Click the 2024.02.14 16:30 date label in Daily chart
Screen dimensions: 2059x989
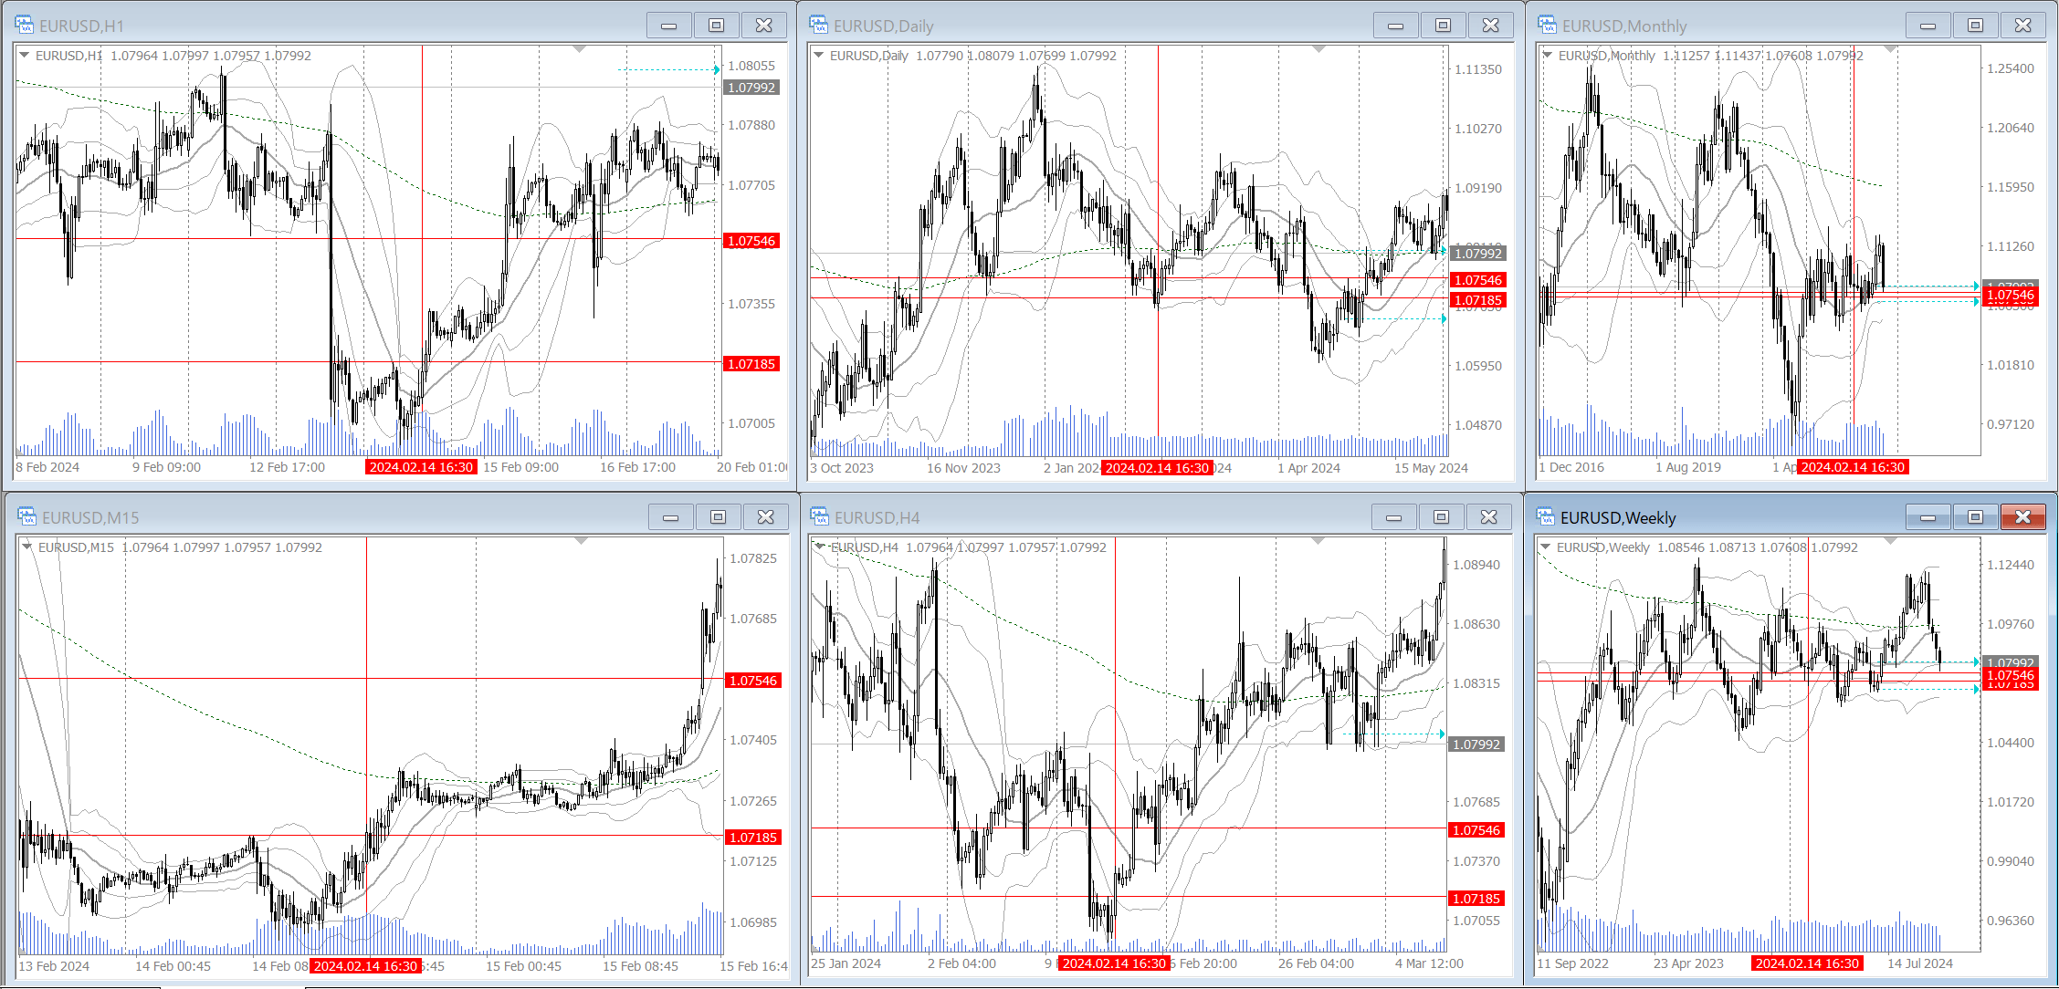pos(1158,468)
